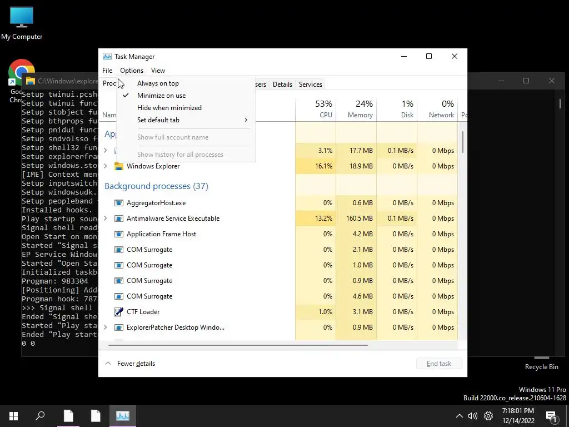Maximize the background console window
Viewport: 569px width, 427px height.
point(526,81)
